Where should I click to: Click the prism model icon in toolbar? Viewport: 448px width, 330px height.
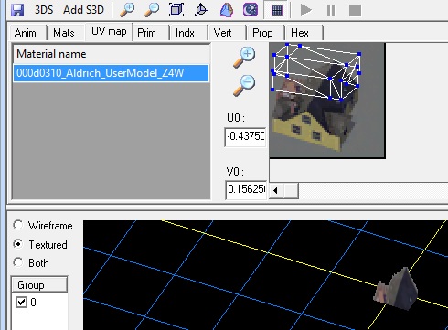click(x=226, y=10)
